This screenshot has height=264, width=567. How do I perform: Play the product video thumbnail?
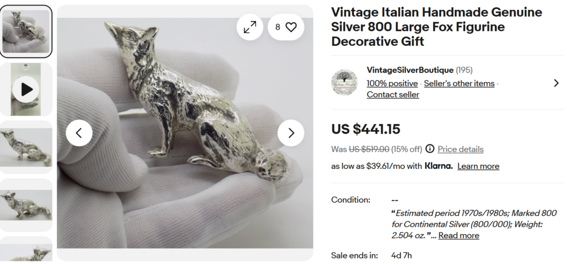[26, 89]
